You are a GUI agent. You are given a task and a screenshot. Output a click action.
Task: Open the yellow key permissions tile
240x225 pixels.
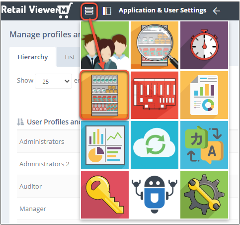[105, 195]
